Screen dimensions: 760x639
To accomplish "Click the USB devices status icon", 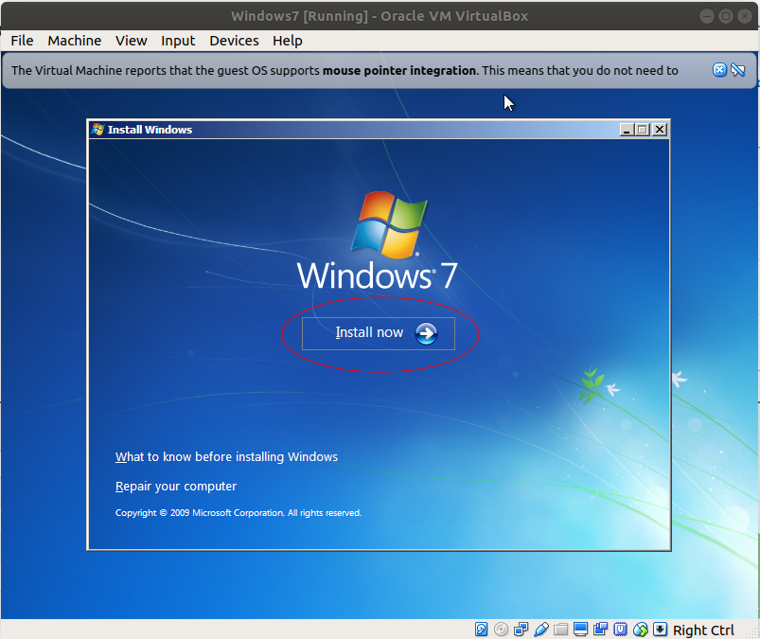I will [x=541, y=630].
